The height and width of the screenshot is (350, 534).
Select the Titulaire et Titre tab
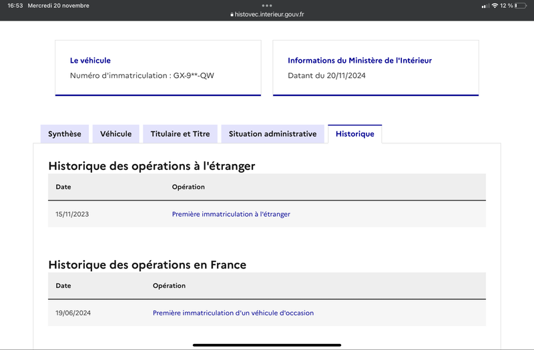click(180, 134)
